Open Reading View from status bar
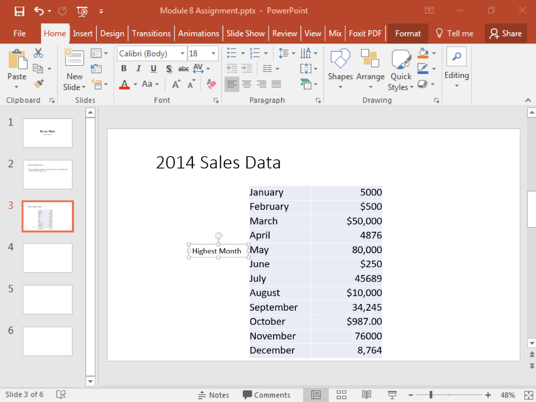 pos(367,395)
